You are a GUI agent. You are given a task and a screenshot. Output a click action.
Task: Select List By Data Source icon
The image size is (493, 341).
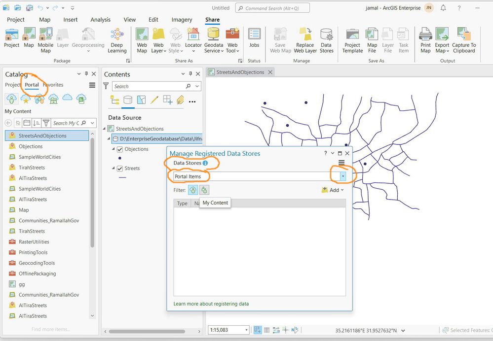point(128,100)
